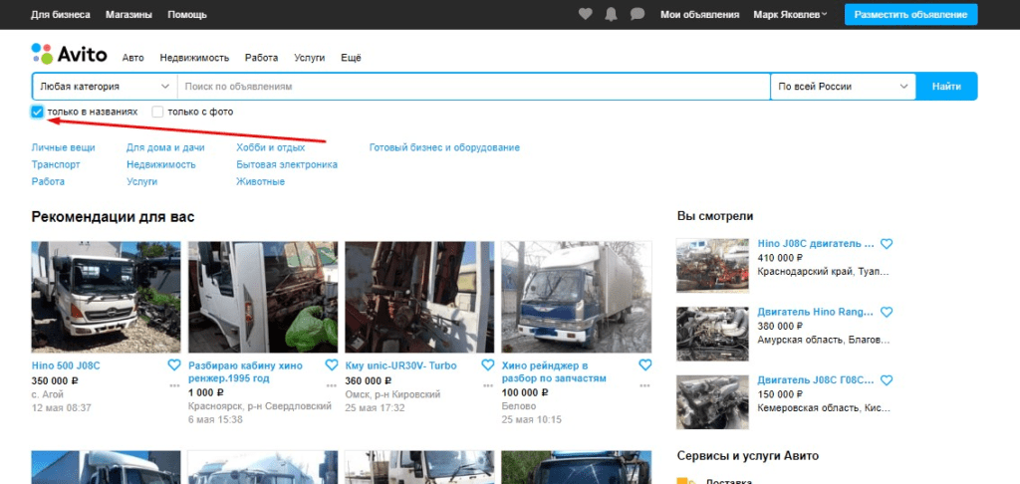Open favorites heart icon in top bar
The width and height of the screenshot is (1020, 484).
tap(586, 14)
